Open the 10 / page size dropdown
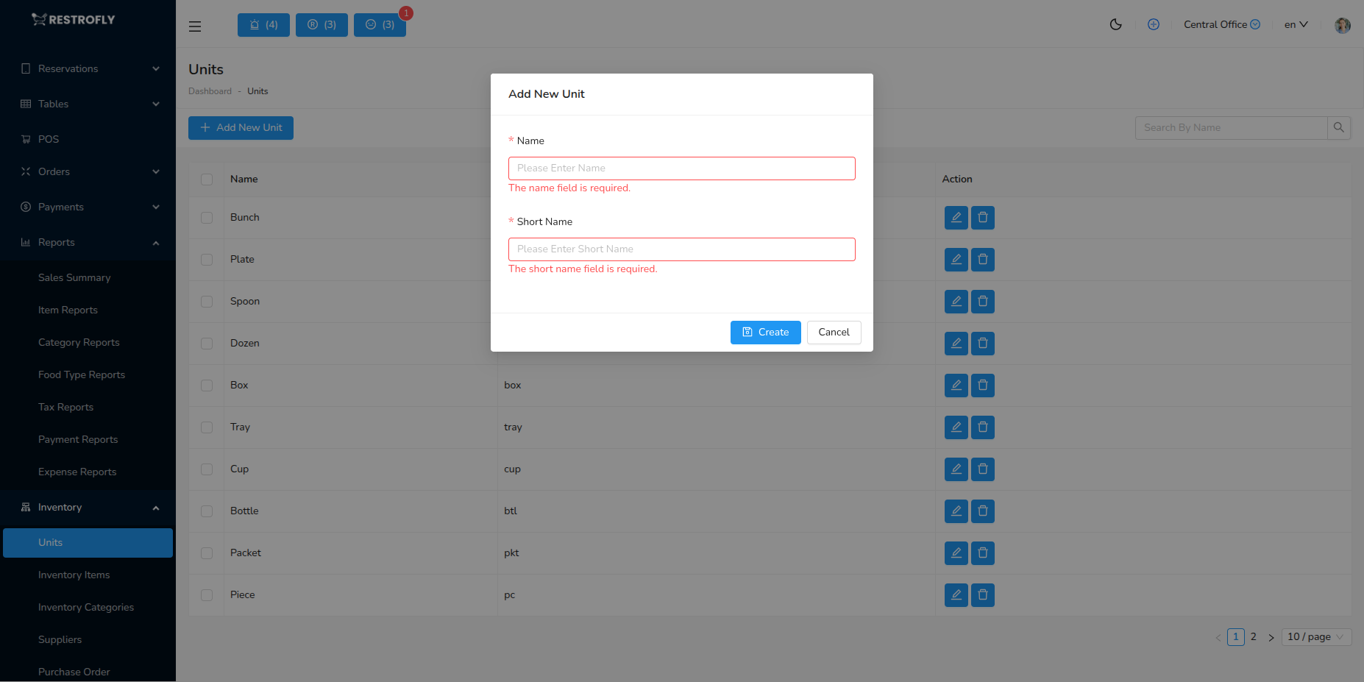 [1315, 636]
